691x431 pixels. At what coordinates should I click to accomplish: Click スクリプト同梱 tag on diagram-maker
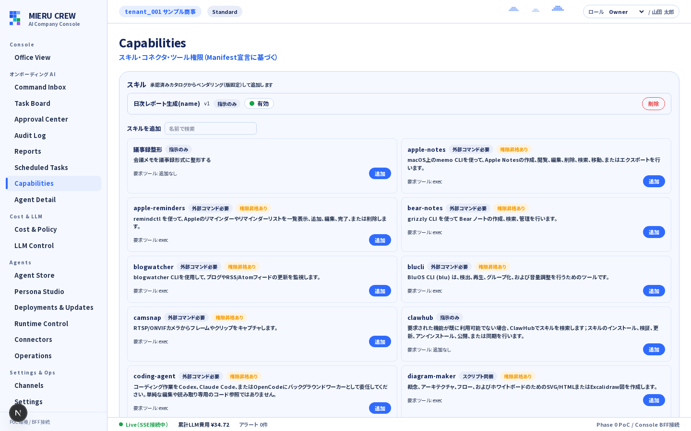tap(478, 376)
